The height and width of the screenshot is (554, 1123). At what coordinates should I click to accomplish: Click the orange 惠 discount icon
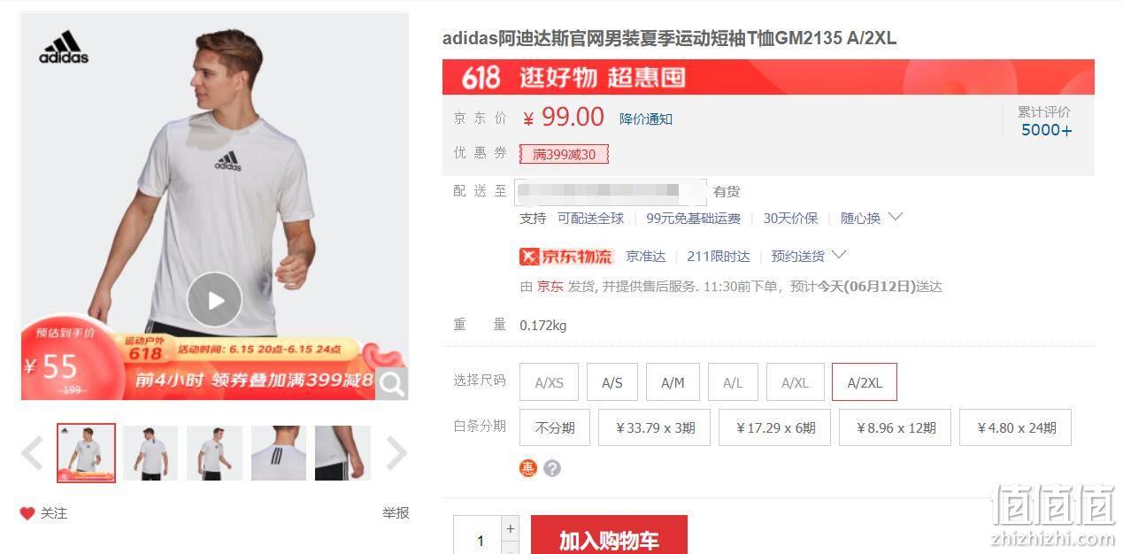click(x=528, y=468)
